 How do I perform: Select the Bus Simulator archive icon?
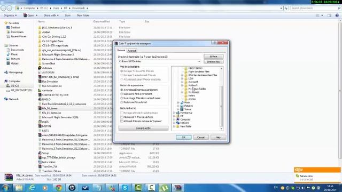click(x=40, y=82)
